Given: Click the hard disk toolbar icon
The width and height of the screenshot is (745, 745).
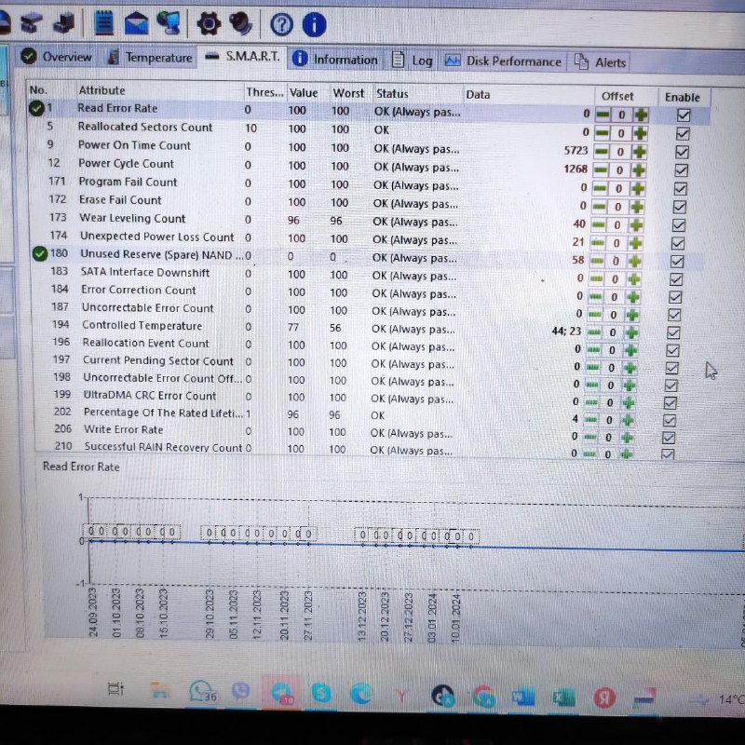Looking at the screenshot, I should point(30,23).
